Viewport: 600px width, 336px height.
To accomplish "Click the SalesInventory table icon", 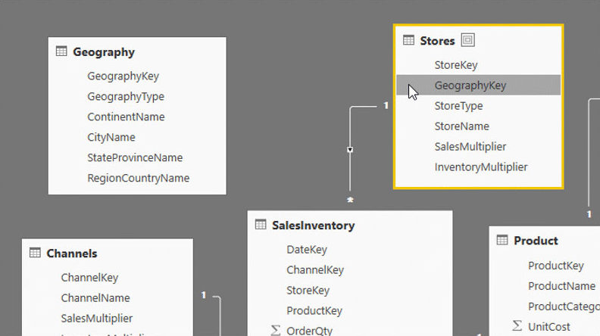I will [261, 225].
